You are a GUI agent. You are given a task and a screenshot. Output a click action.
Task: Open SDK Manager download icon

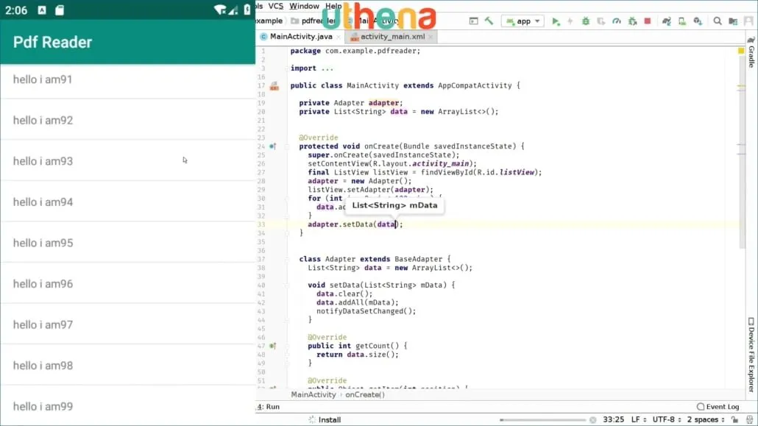point(698,21)
